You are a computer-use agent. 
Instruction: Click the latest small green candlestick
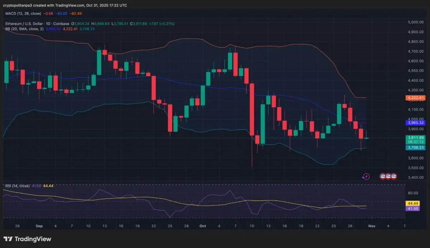click(x=367, y=138)
